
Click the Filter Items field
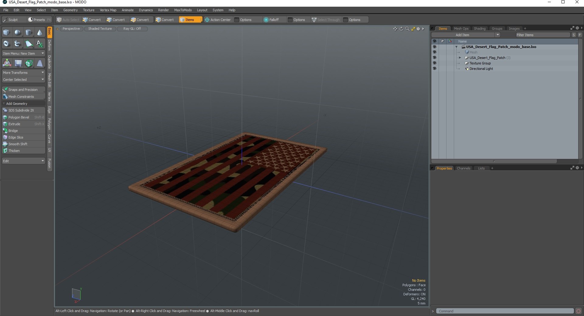pyautogui.click(x=542, y=35)
